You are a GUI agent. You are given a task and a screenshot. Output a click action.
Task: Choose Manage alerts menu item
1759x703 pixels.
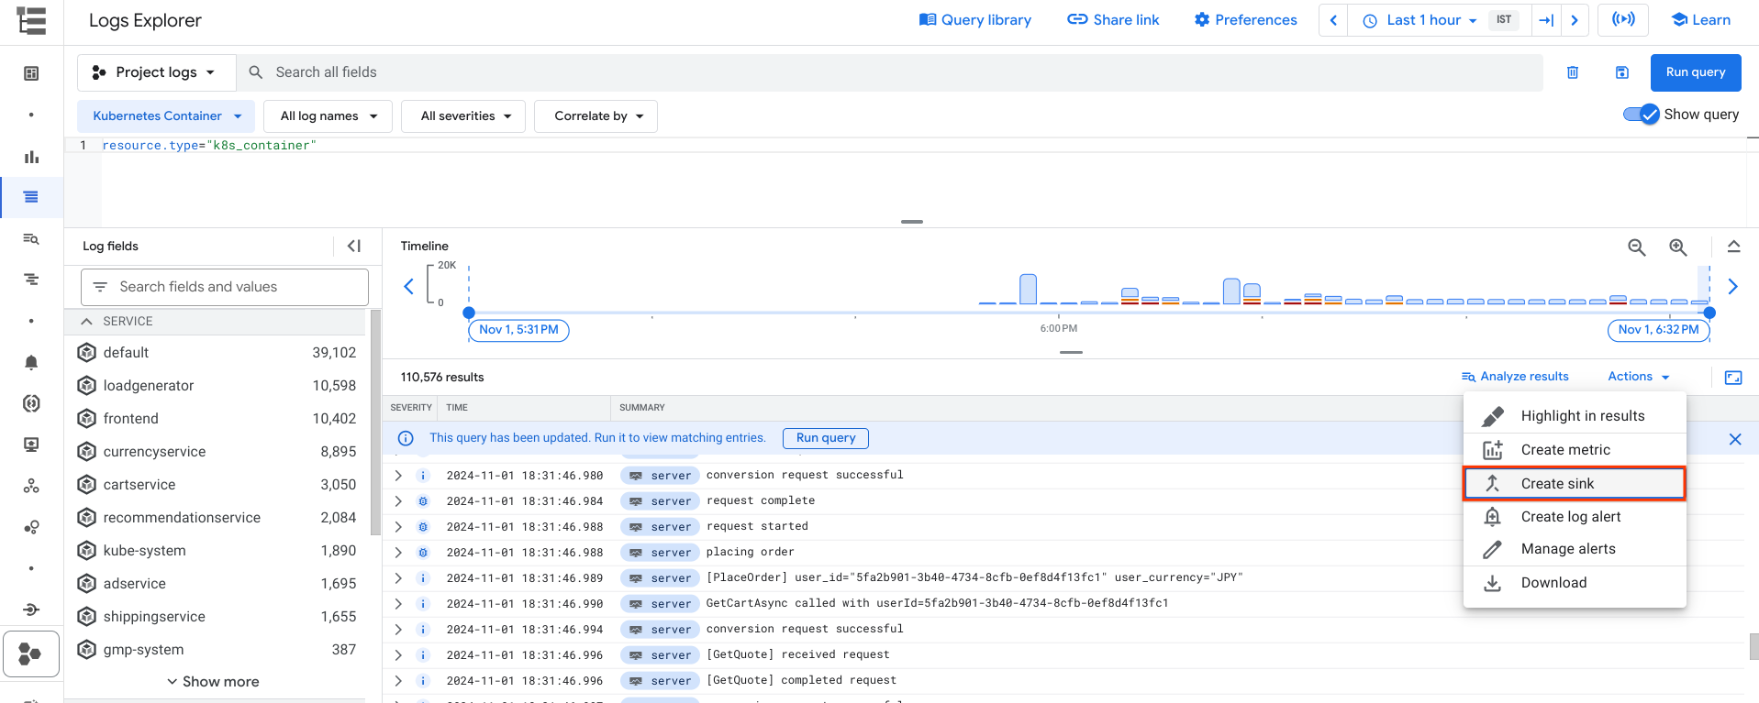pos(1575,549)
